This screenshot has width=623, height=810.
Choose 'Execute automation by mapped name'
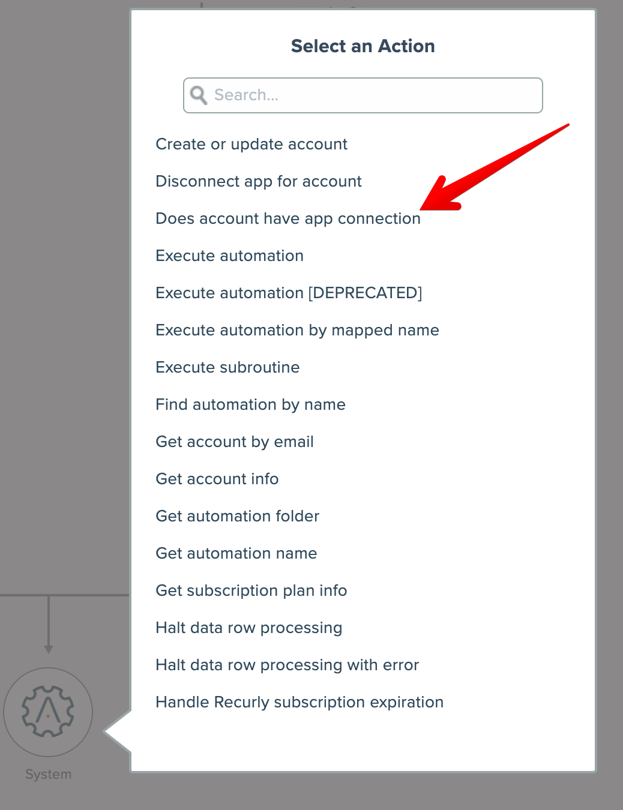pyautogui.click(x=298, y=331)
